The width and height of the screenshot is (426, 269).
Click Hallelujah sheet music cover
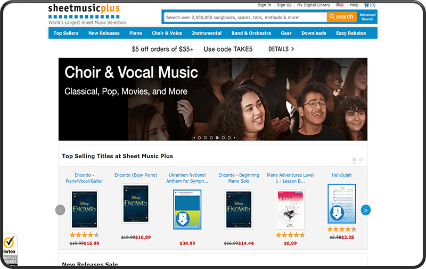(341, 203)
